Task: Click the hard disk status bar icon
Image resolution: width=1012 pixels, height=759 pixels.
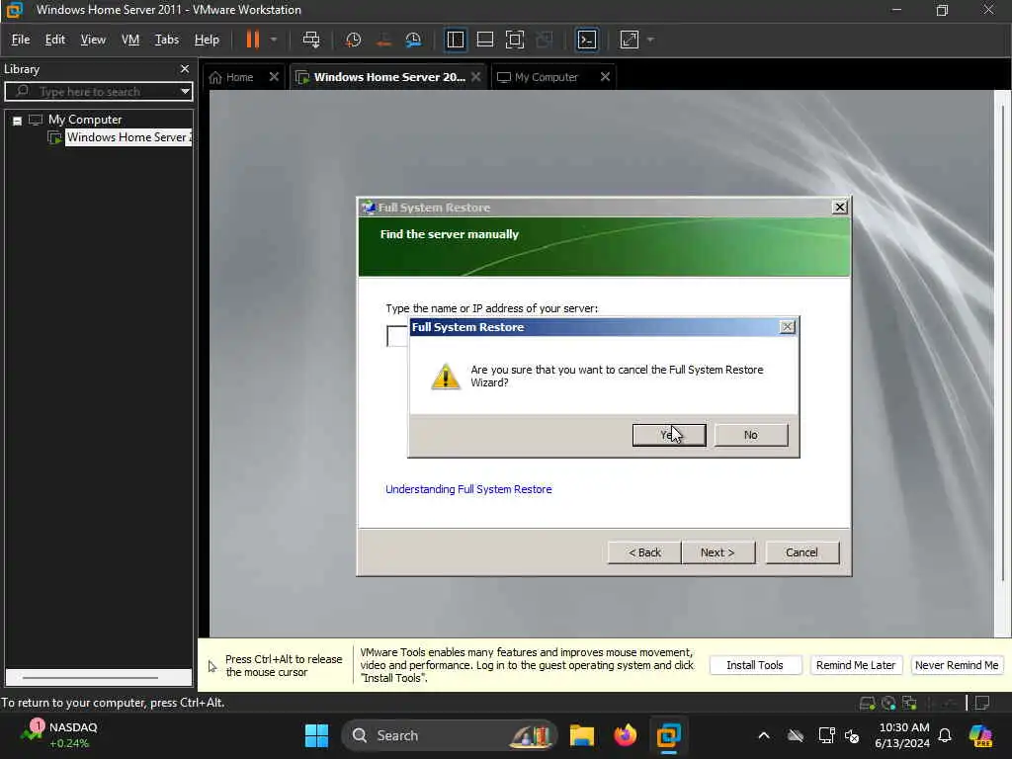Action: 868,703
